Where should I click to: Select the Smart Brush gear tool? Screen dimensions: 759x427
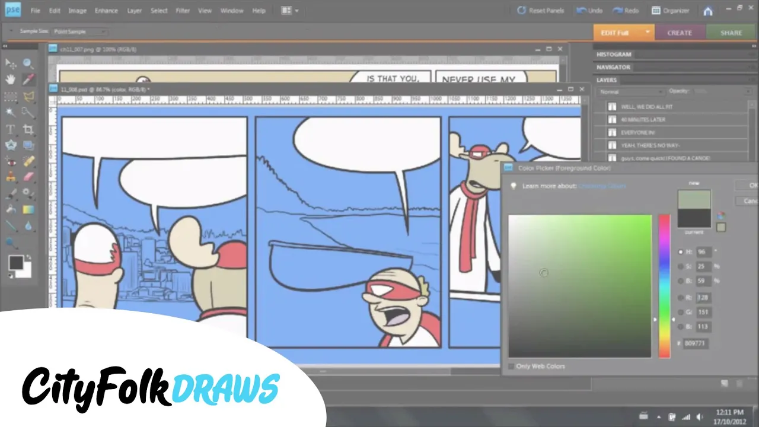[x=28, y=193]
